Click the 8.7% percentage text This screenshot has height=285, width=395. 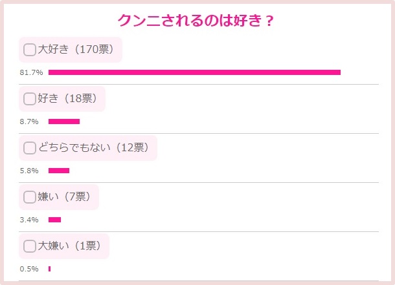click(29, 121)
